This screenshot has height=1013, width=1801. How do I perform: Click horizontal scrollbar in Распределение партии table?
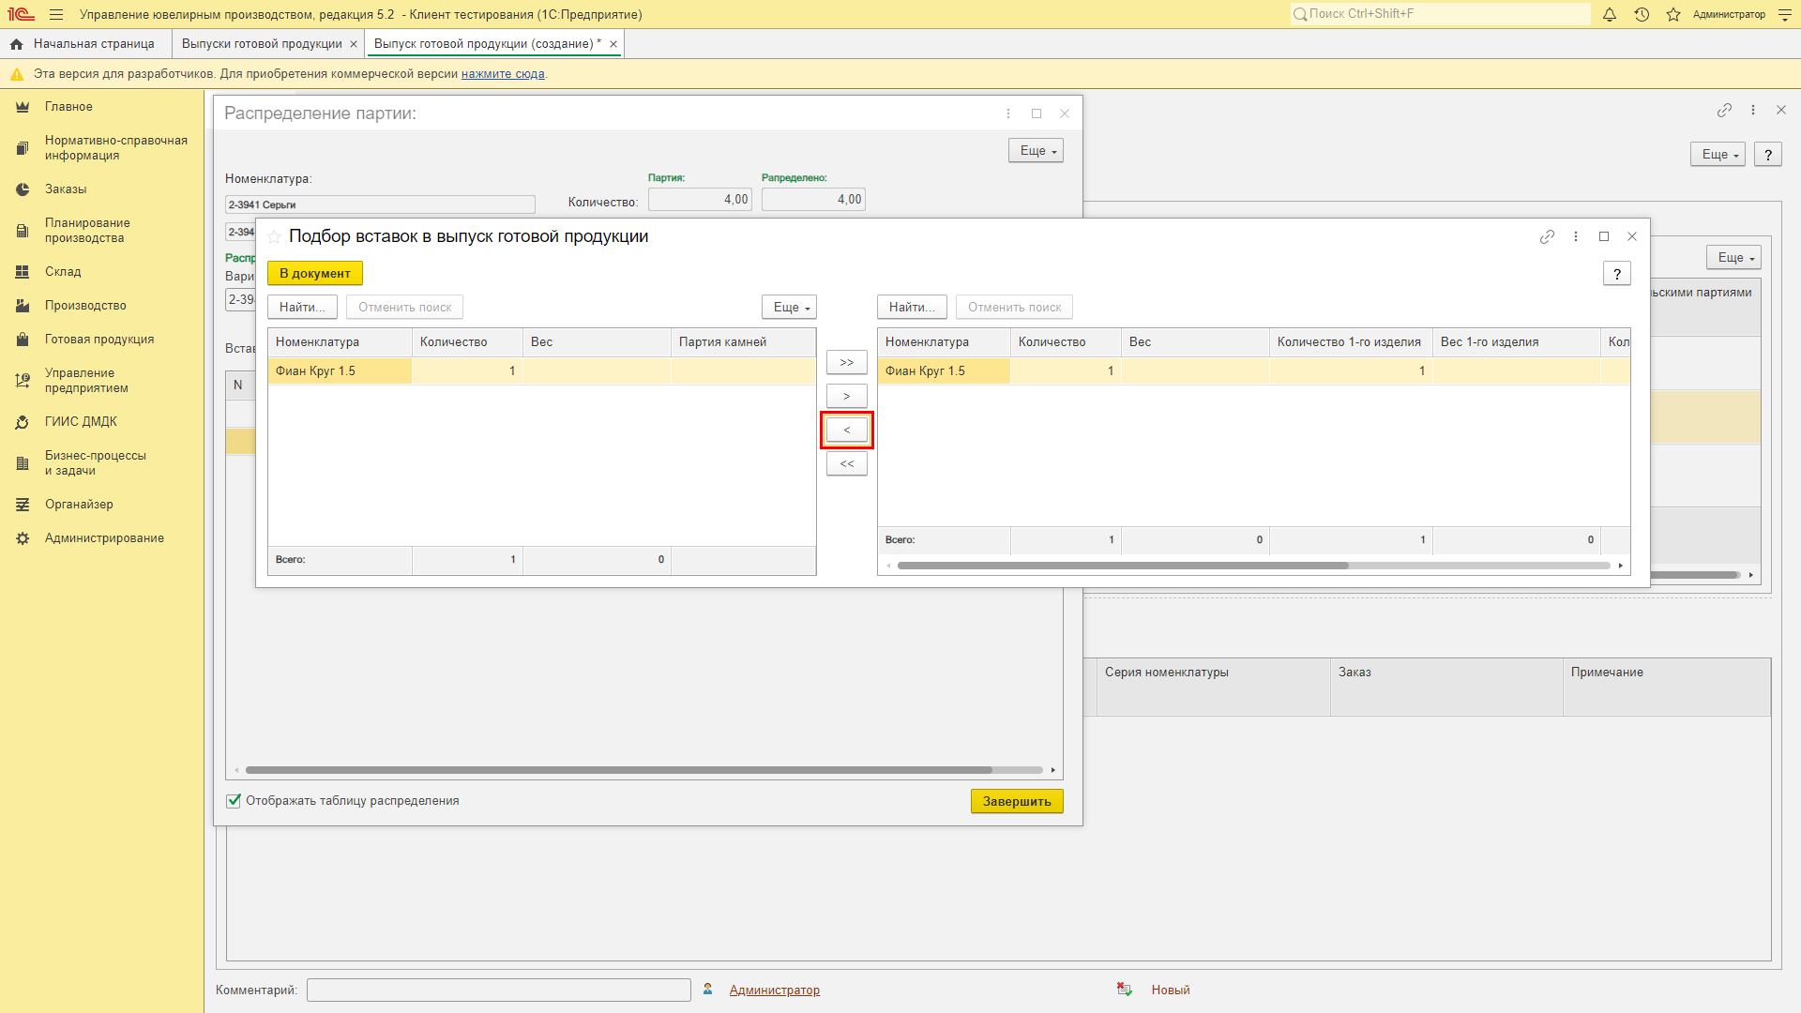coord(619,770)
